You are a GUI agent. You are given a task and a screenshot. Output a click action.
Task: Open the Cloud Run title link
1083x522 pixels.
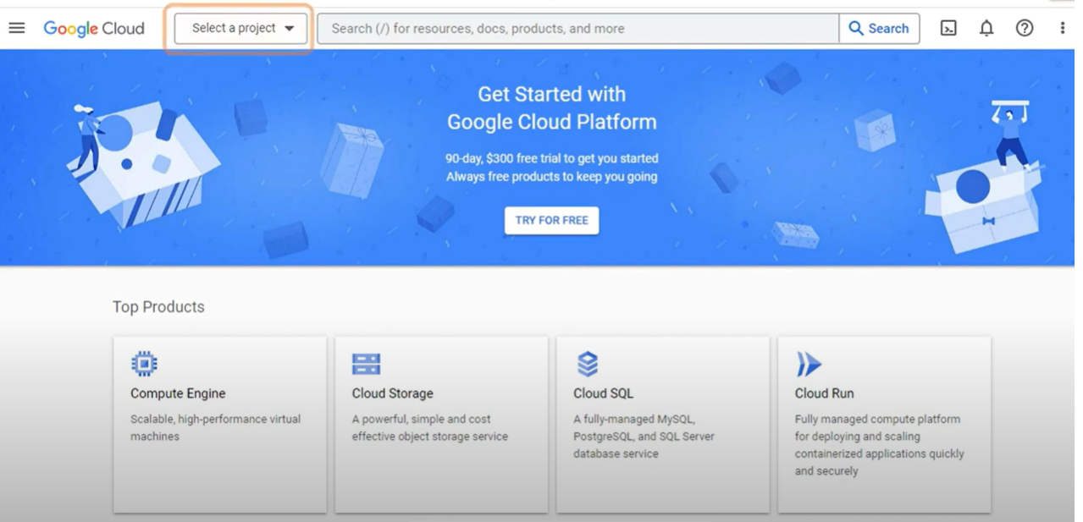pos(824,393)
